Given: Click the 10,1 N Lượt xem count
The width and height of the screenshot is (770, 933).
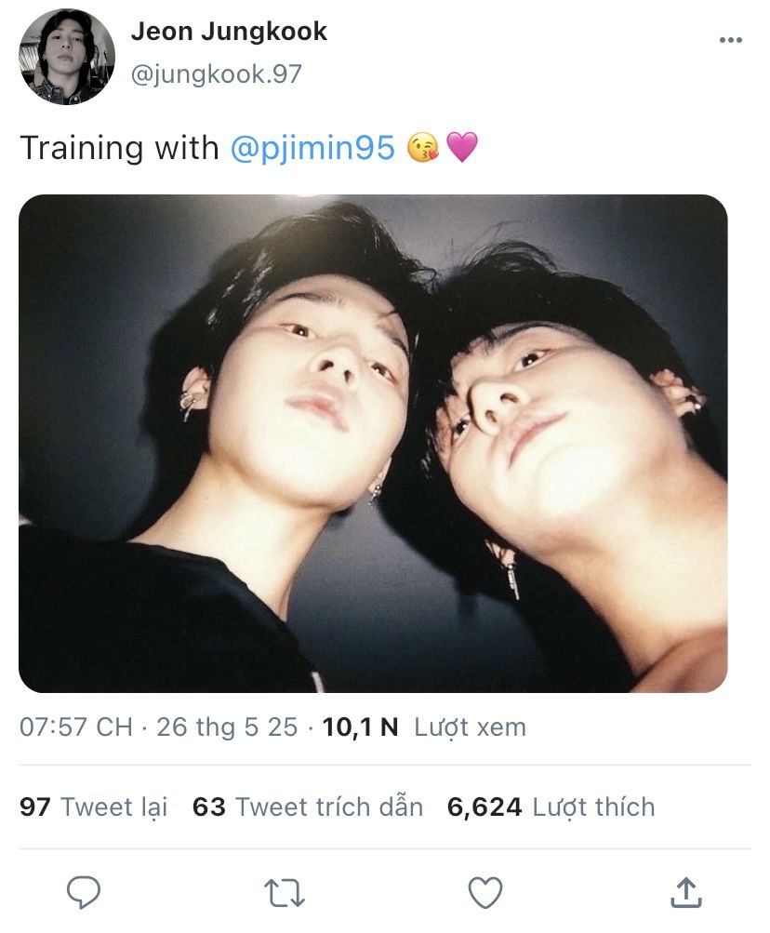Looking at the screenshot, I should coord(424,727).
